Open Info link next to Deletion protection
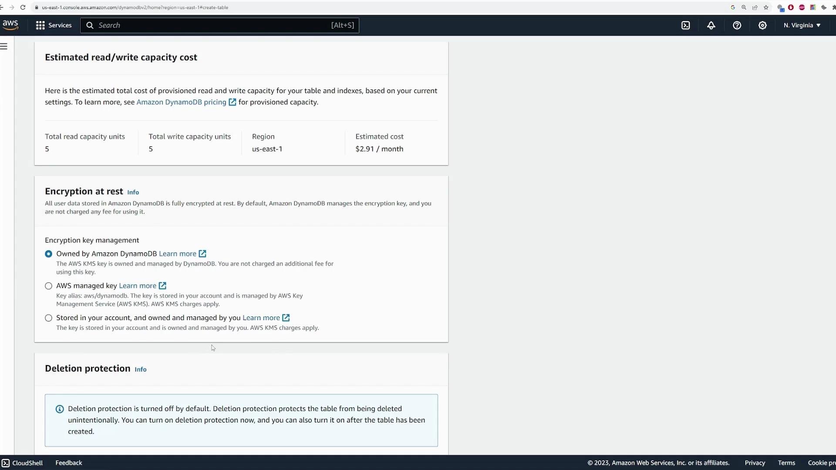Screen dimensions: 836x470 pyautogui.click(x=140, y=369)
